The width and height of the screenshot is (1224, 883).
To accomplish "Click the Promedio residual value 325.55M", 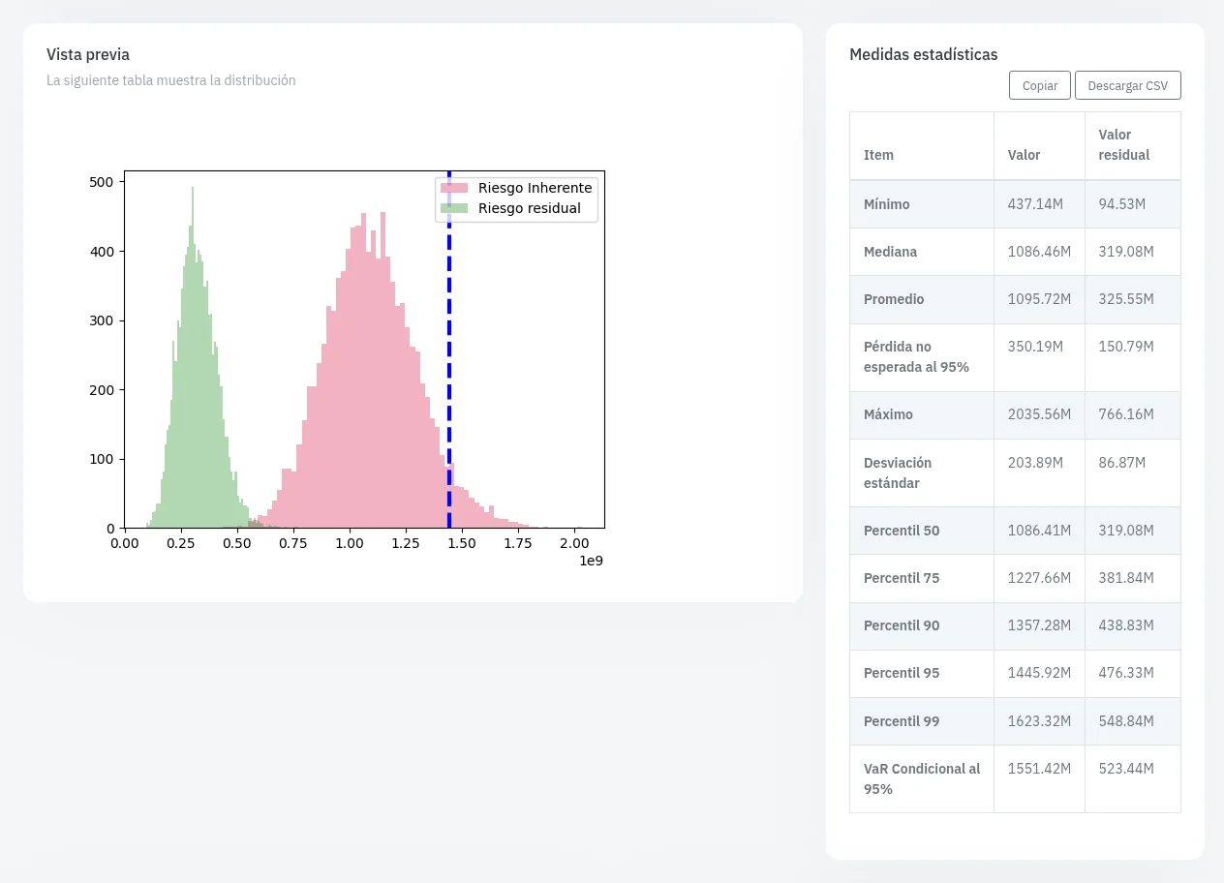I will [x=1126, y=299].
